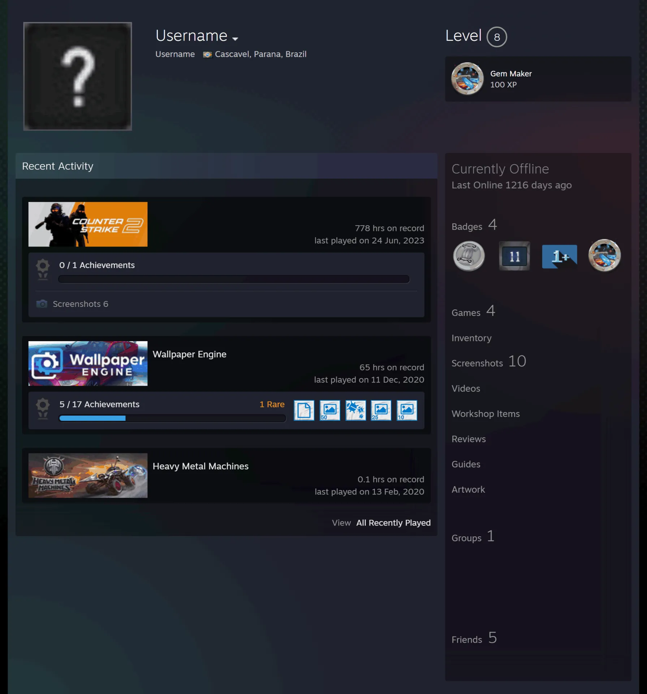Click the 0 / 1 Achievements progress bar
647x694 pixels.
coord(234,279)
